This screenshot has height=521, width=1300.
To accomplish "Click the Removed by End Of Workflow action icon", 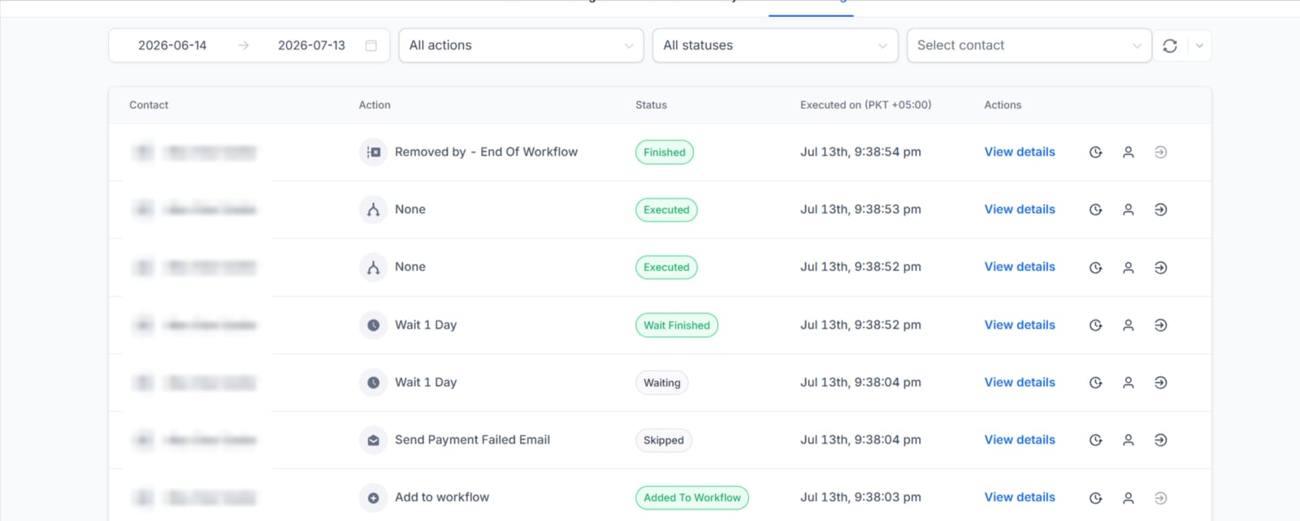I will tap(373, 152).
